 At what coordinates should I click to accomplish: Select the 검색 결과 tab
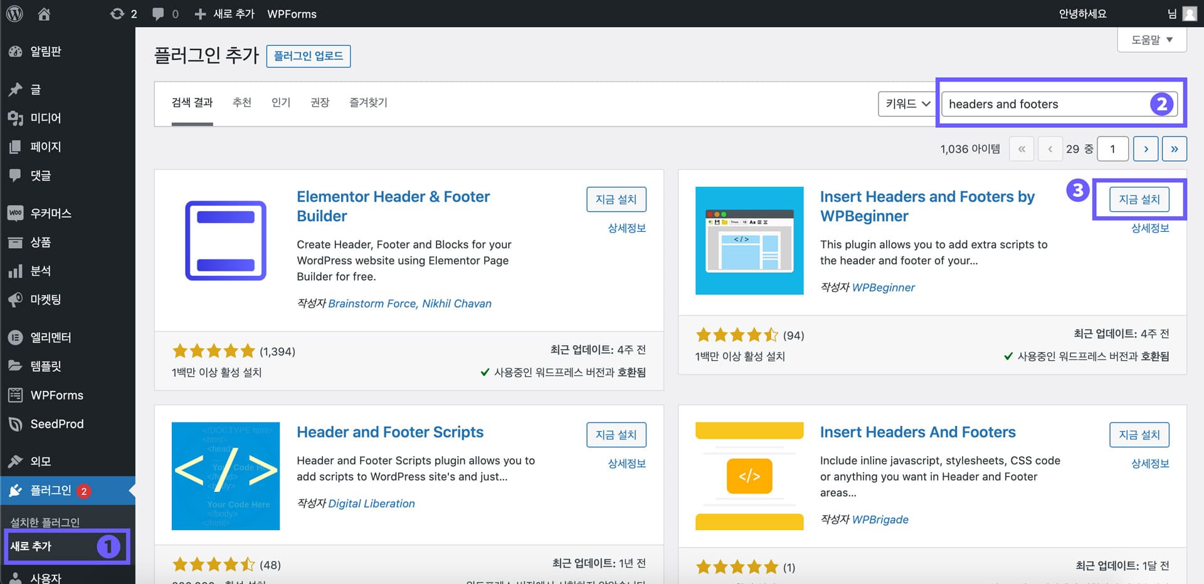pos(193,103)
